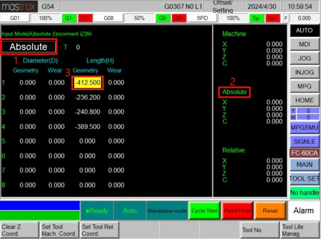Select tool 1 length geometry cell -412.500
Viewport: 321px width, 239px height.
click(x=88, y=83)
